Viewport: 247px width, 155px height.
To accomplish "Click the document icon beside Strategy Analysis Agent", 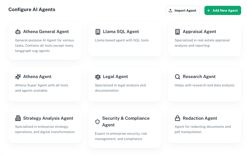I will coord(18,118).
